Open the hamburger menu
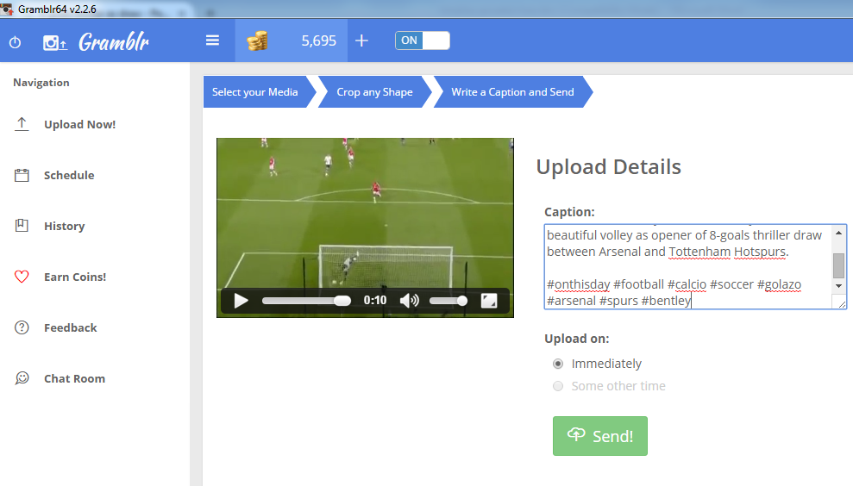 (212, 40)
